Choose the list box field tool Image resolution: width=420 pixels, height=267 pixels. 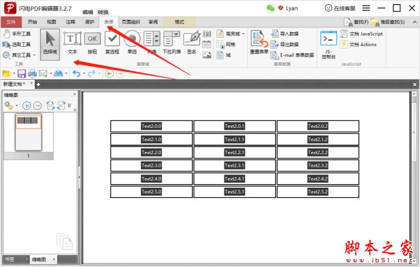coord(152,43)
